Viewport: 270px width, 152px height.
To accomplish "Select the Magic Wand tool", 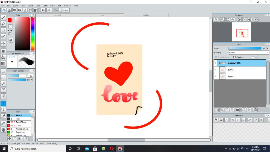I will pyautogui.click(x=3, y=84).
